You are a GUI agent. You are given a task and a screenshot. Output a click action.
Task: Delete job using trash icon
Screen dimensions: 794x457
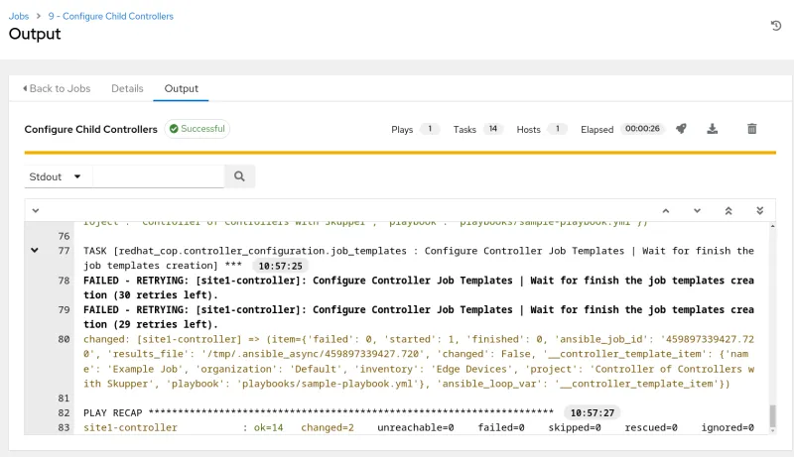tap(752, 129)
